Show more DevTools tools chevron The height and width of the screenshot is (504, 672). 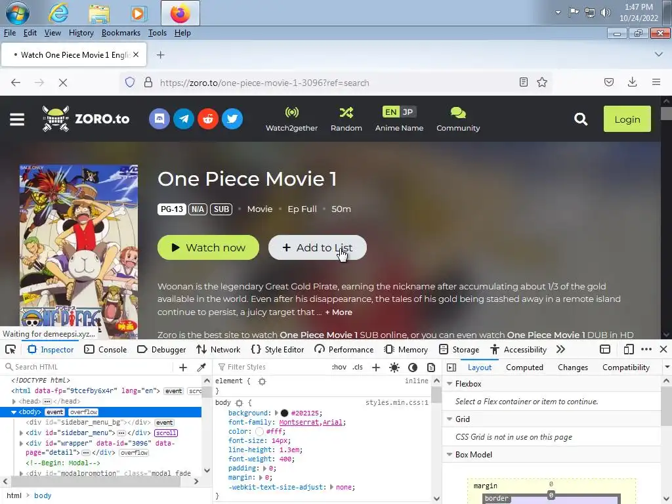[560, 349]
